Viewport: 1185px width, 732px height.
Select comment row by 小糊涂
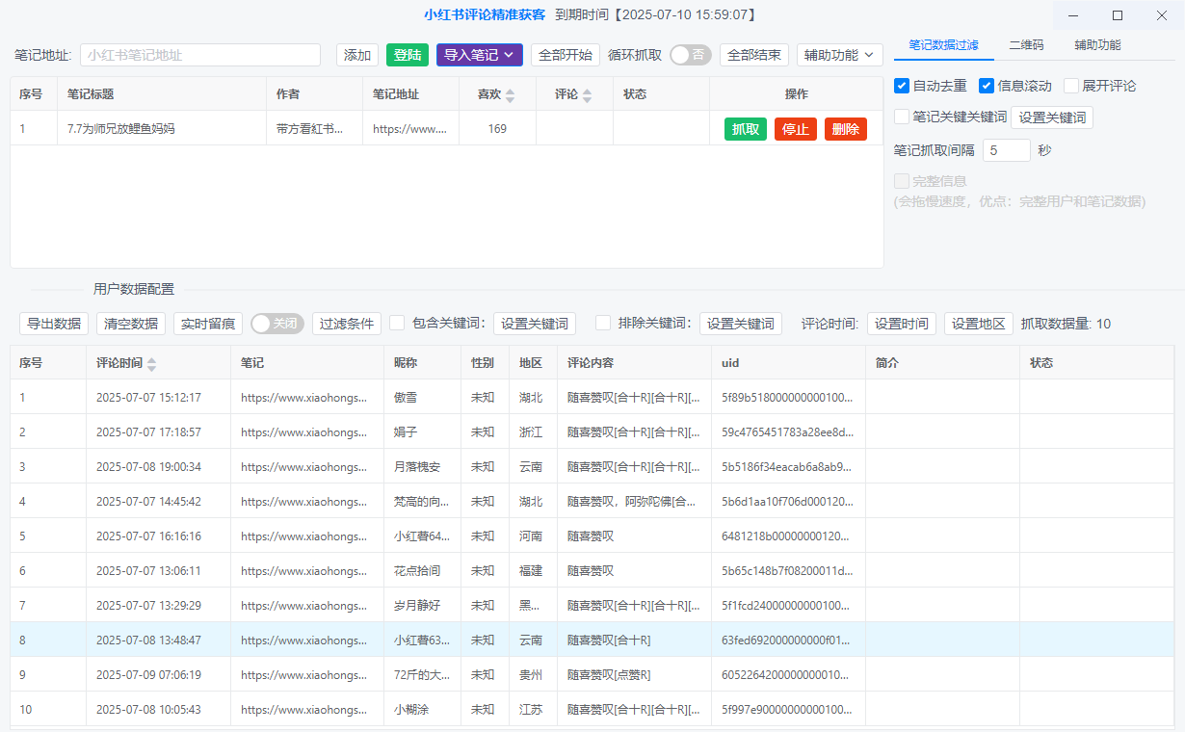point(592,709)
